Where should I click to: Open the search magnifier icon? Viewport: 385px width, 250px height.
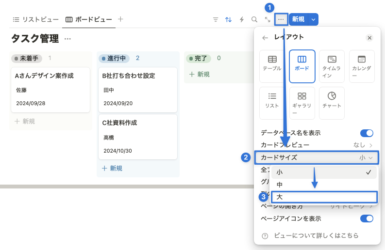tap(254, 19)
